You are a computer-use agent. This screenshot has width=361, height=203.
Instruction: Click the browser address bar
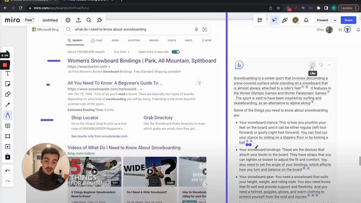147,8
